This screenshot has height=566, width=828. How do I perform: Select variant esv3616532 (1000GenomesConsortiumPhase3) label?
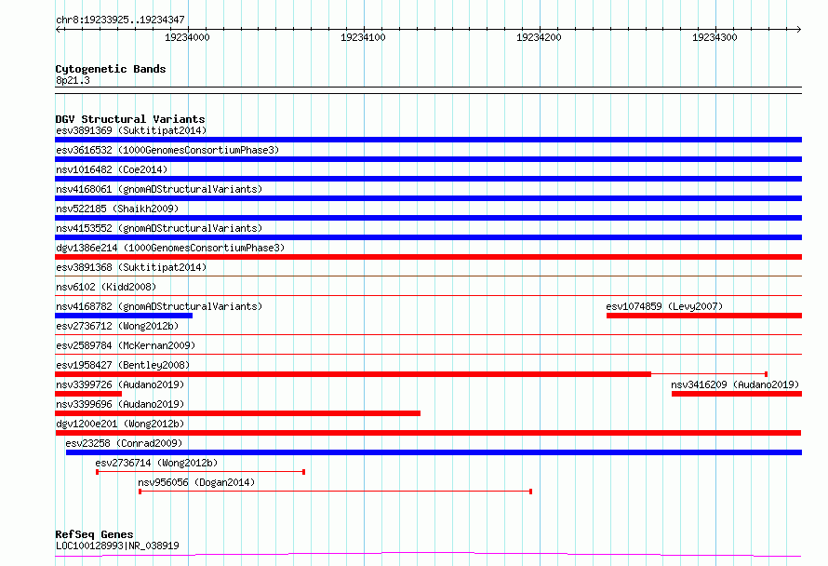pyautogui.click(x=167, y=150)
